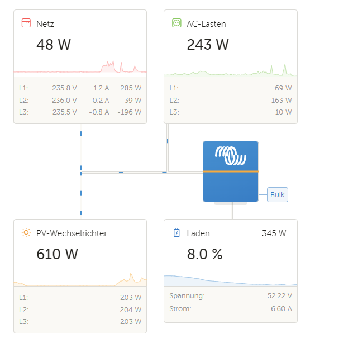Open the blue inverter device tile
Viewport: 358px width, 348px height.
point(231,171)
